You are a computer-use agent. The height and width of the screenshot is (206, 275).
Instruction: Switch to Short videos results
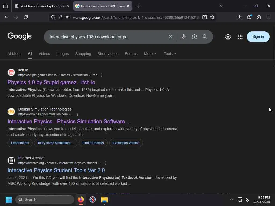click(x=108, y=54)
